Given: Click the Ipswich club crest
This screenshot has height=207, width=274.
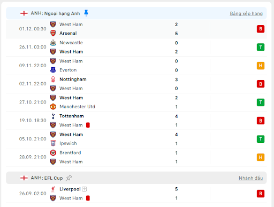Looking at the screenshot, I should click(x=53, y=144).
